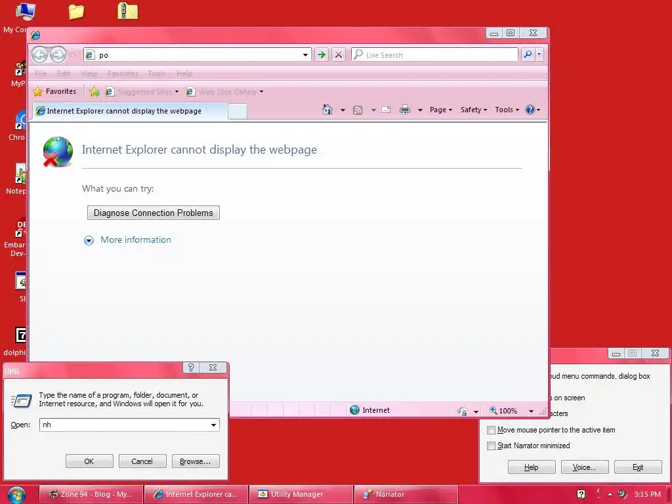Show hidden tray icons arrow
This screenshot has width=672, height=504.
(610, 494)
